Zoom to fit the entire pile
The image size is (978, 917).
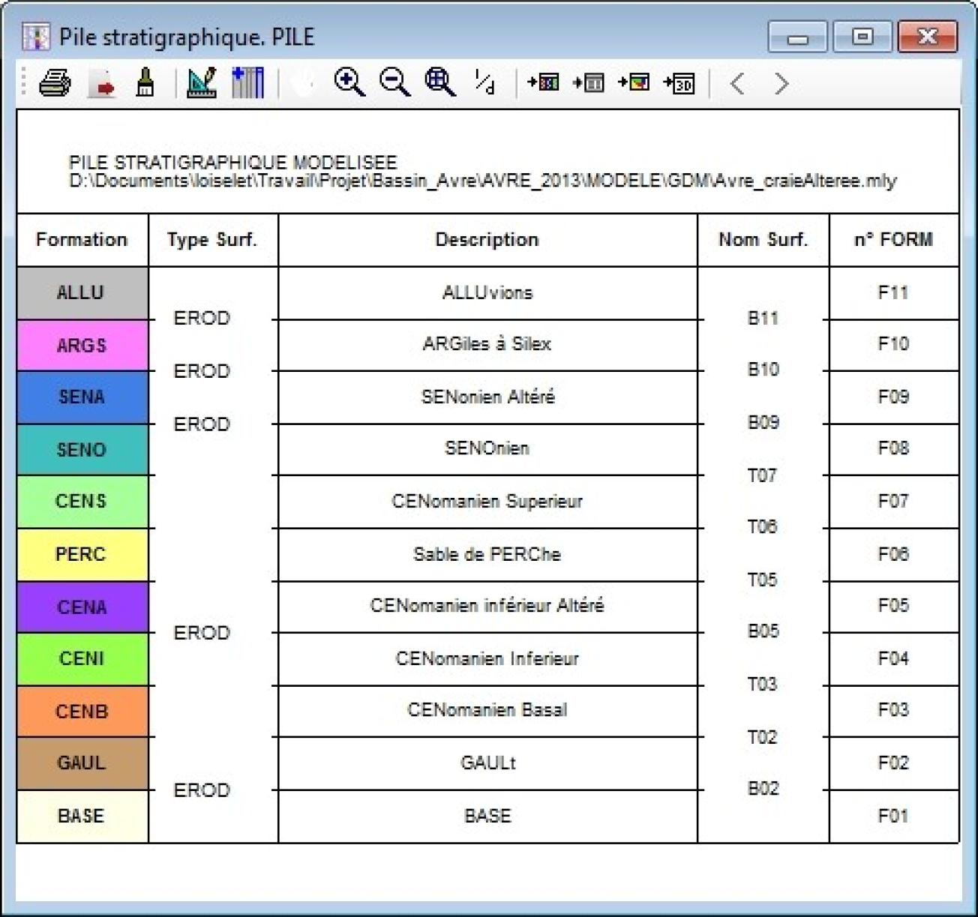point(439,83)
